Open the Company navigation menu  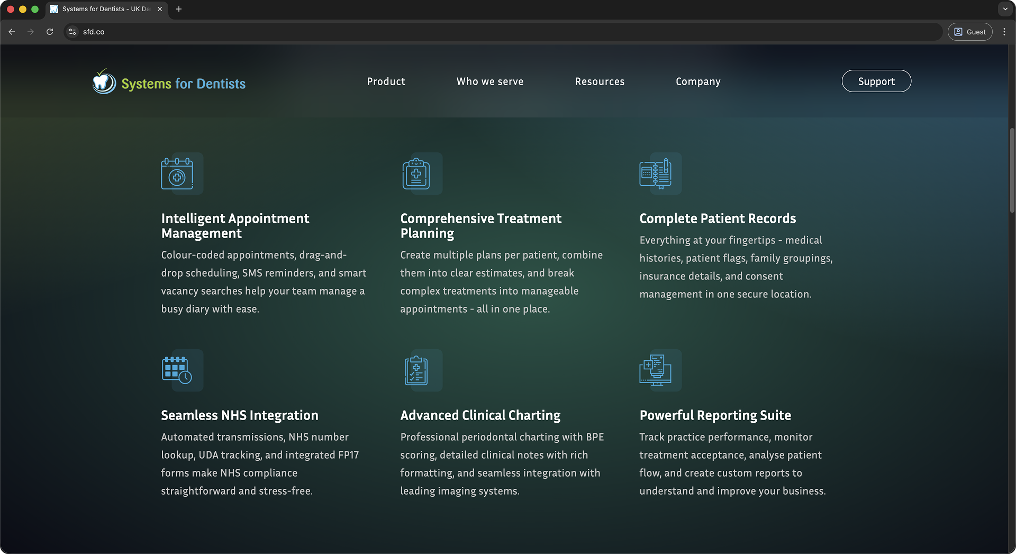coord(698,81)
